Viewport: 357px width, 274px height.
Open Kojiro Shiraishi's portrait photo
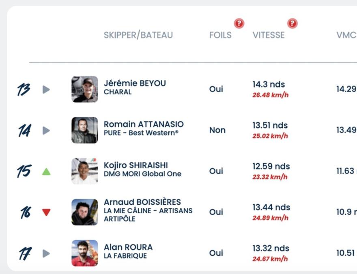[x=85, y=171]
